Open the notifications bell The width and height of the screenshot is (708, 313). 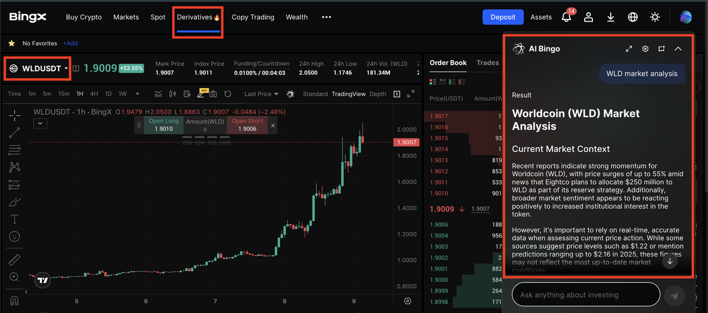[566, 17]
